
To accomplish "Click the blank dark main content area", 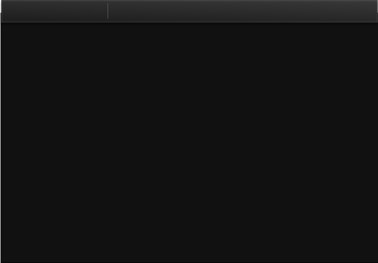I will [189, 143].
